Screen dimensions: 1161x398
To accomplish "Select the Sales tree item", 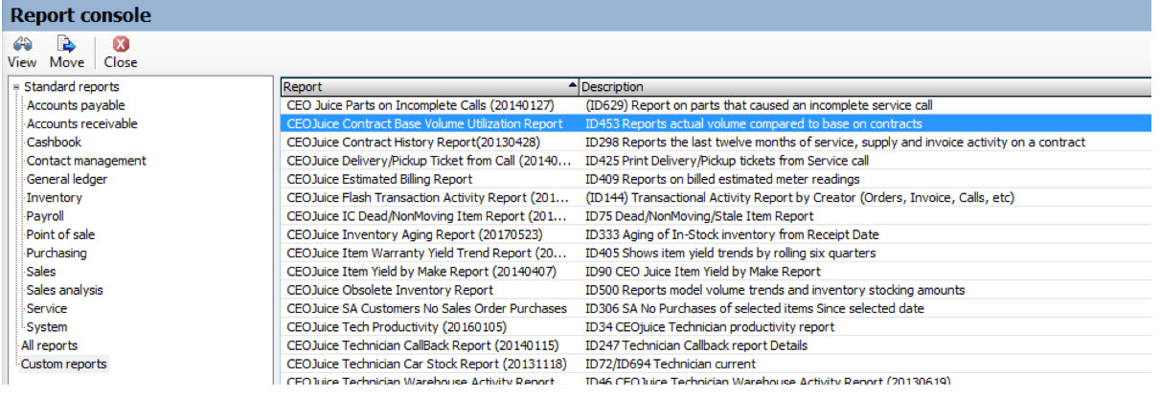I will point(41,272).
